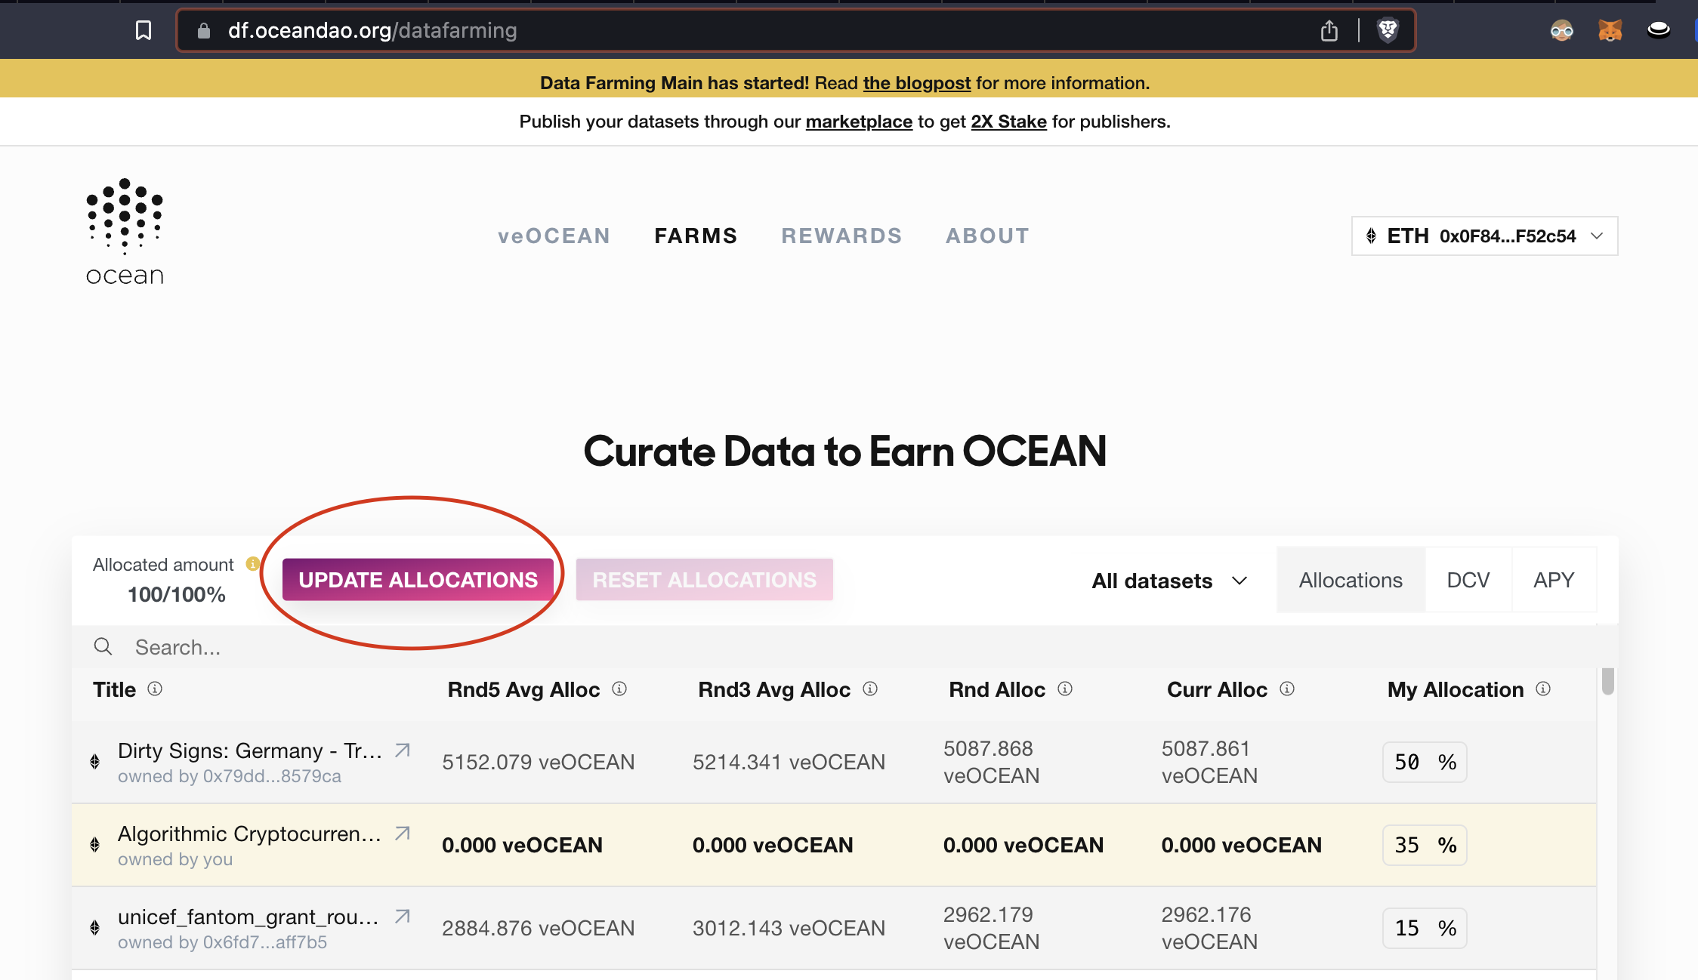Image resolution: width=1698 pixels, height=980 pixels.
Task: Click the 3012.143 veOCEAN cell
Action: (789, 928)
